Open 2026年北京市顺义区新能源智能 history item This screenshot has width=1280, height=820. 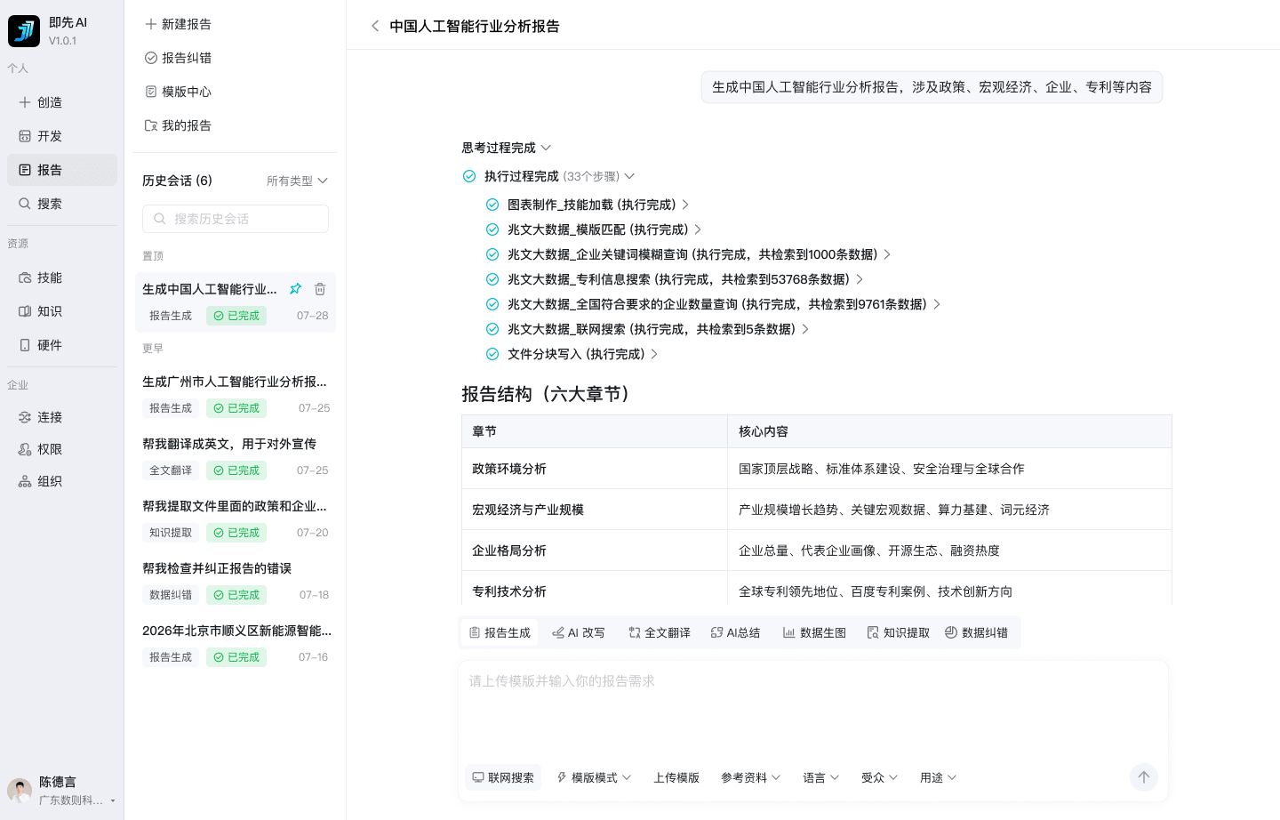coord(236,644)
